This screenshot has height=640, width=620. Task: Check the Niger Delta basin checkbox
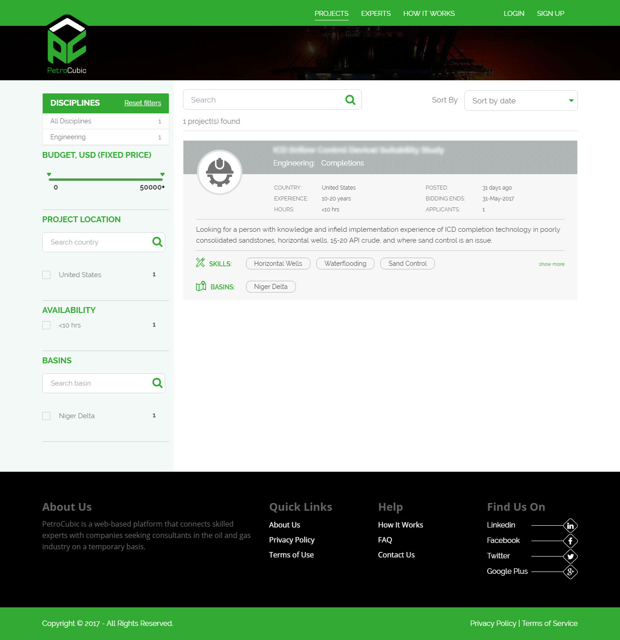click(x=46, y=415)
